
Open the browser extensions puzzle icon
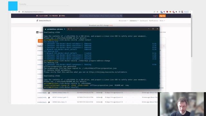[x=176, y=12]
